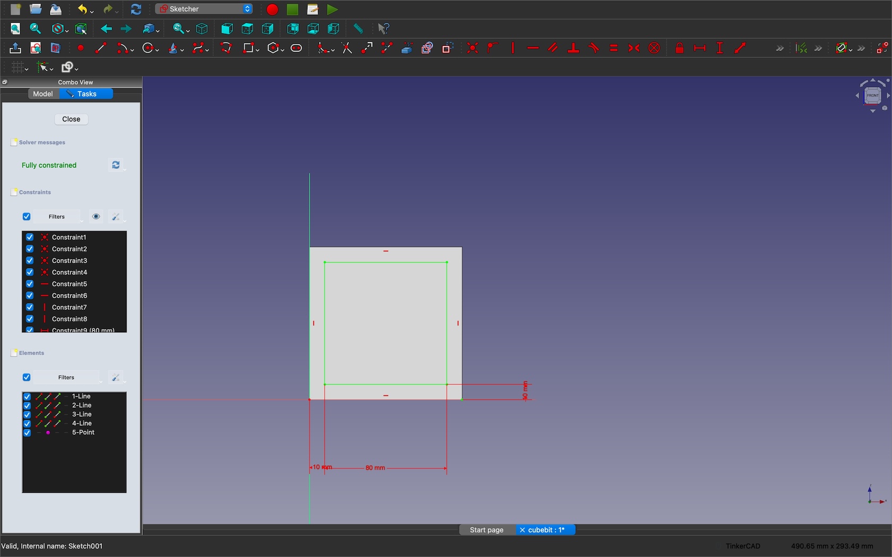Fit all contents zoom icon
This screenshot has height=557, width=892.
point(15,29)
